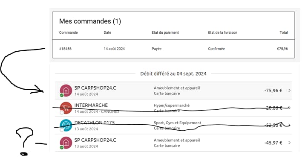The image size is (305, 161).
Task: Click the Date column header
Action: [x=107, y=32]
